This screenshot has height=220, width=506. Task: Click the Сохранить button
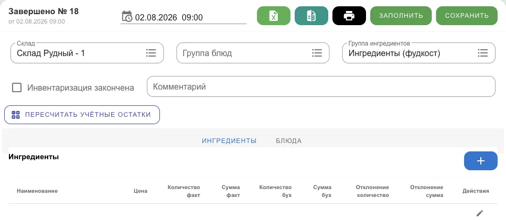pyautogui.click(x=467, y=16)
